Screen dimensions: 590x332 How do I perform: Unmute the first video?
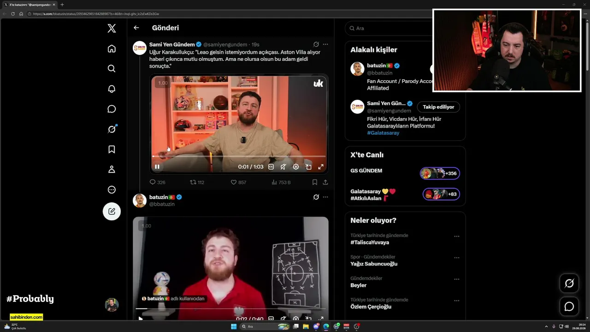click(x=283, y=167)
